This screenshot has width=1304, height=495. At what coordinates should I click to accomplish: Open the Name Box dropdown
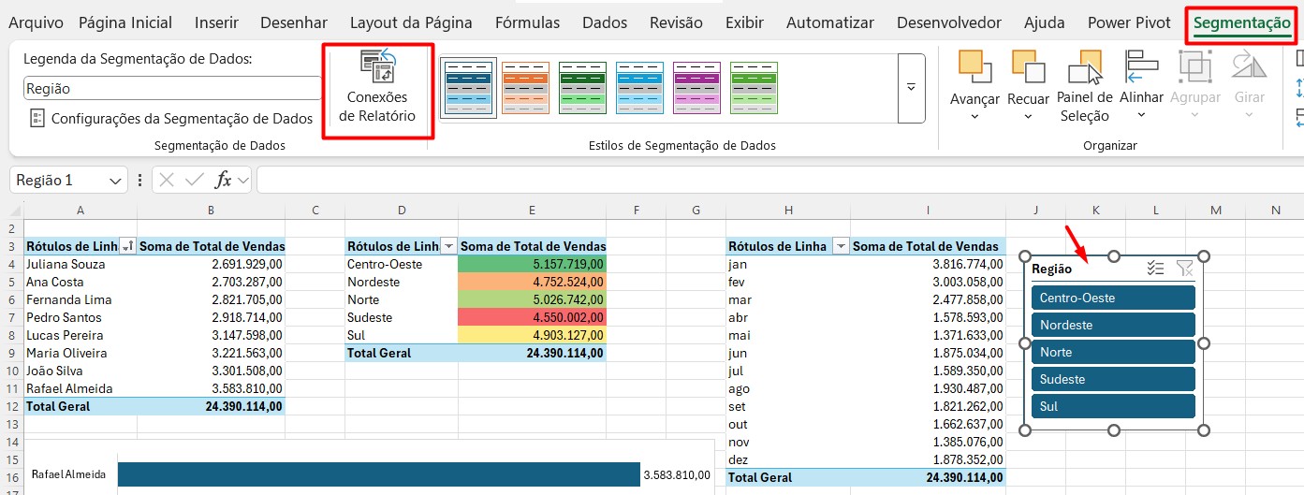click(116, 181)
